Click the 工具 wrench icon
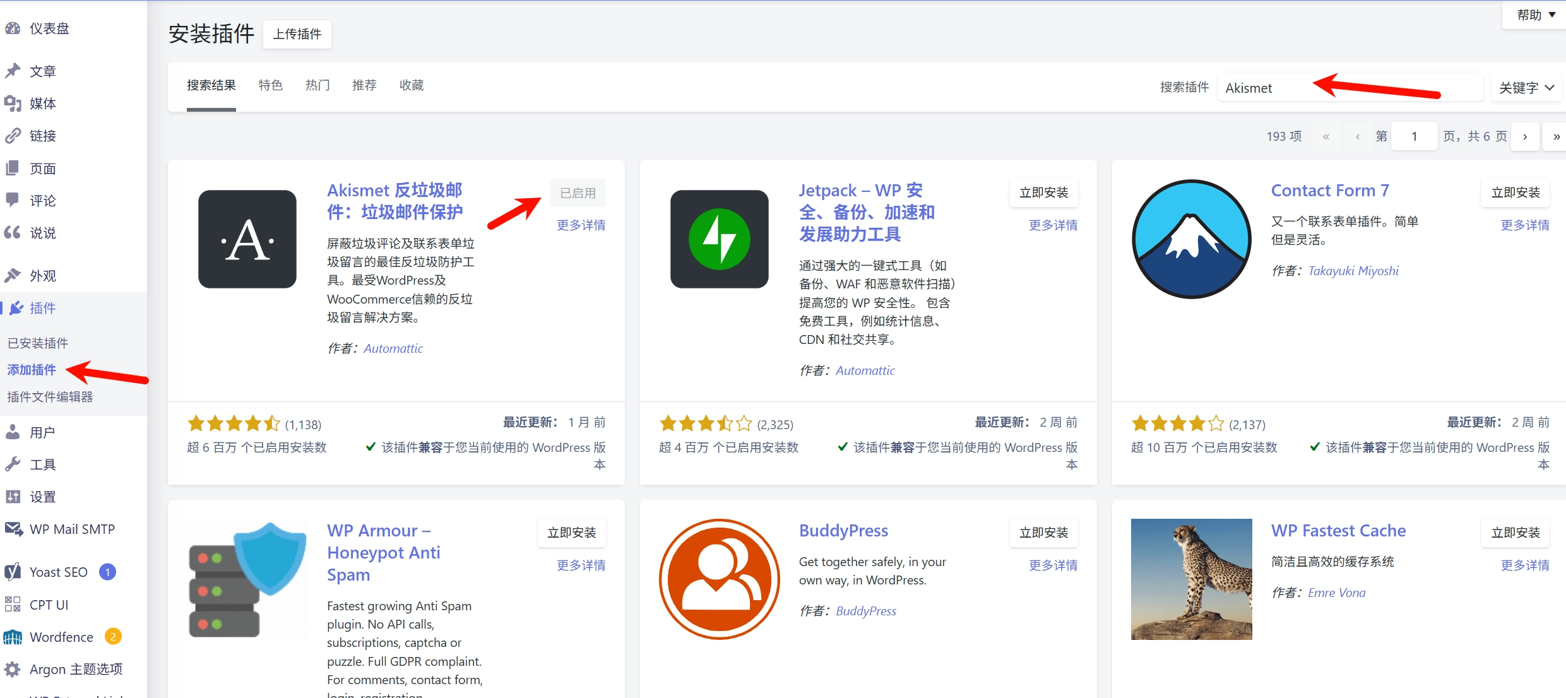1566x698 pixels. click(13, 464)
